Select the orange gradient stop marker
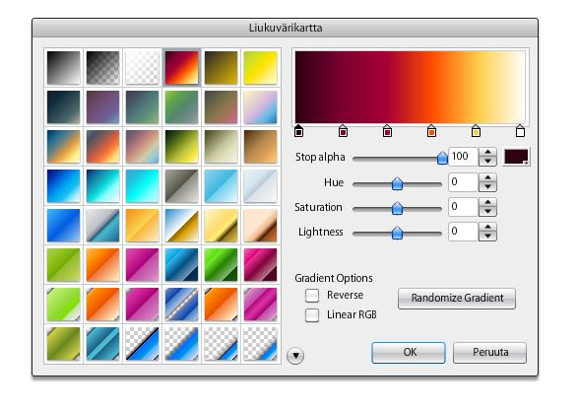This screenshot has width=578, height=410. click(431, 131)
